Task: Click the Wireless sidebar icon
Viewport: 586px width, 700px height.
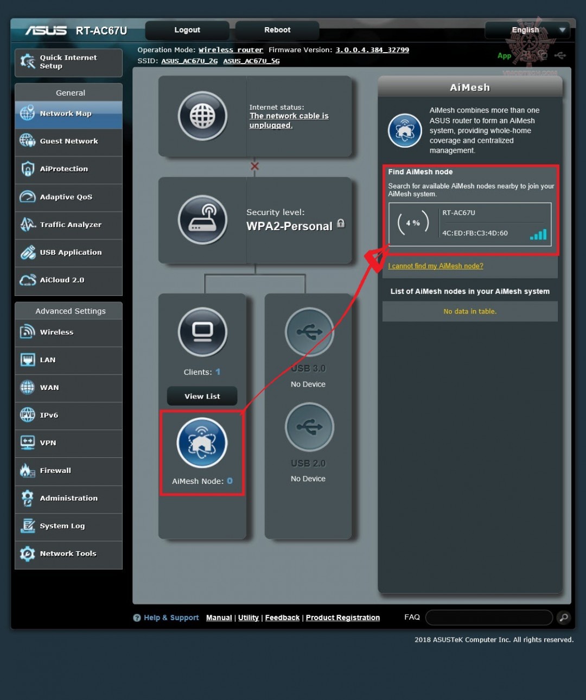Action: 28,332
